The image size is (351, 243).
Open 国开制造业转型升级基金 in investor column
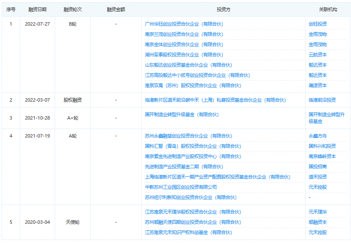tap(181, 114)
